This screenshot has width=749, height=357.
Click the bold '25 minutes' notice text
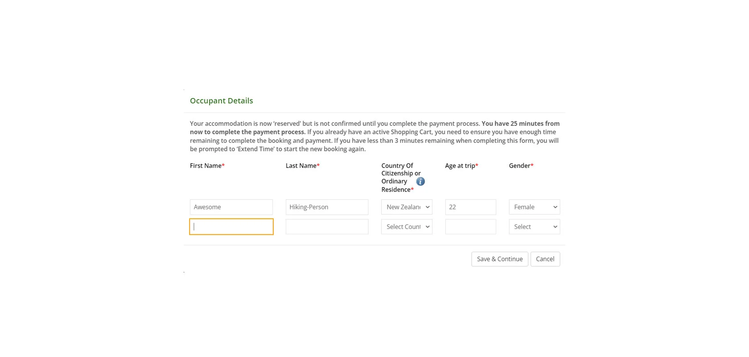(374, 128)
